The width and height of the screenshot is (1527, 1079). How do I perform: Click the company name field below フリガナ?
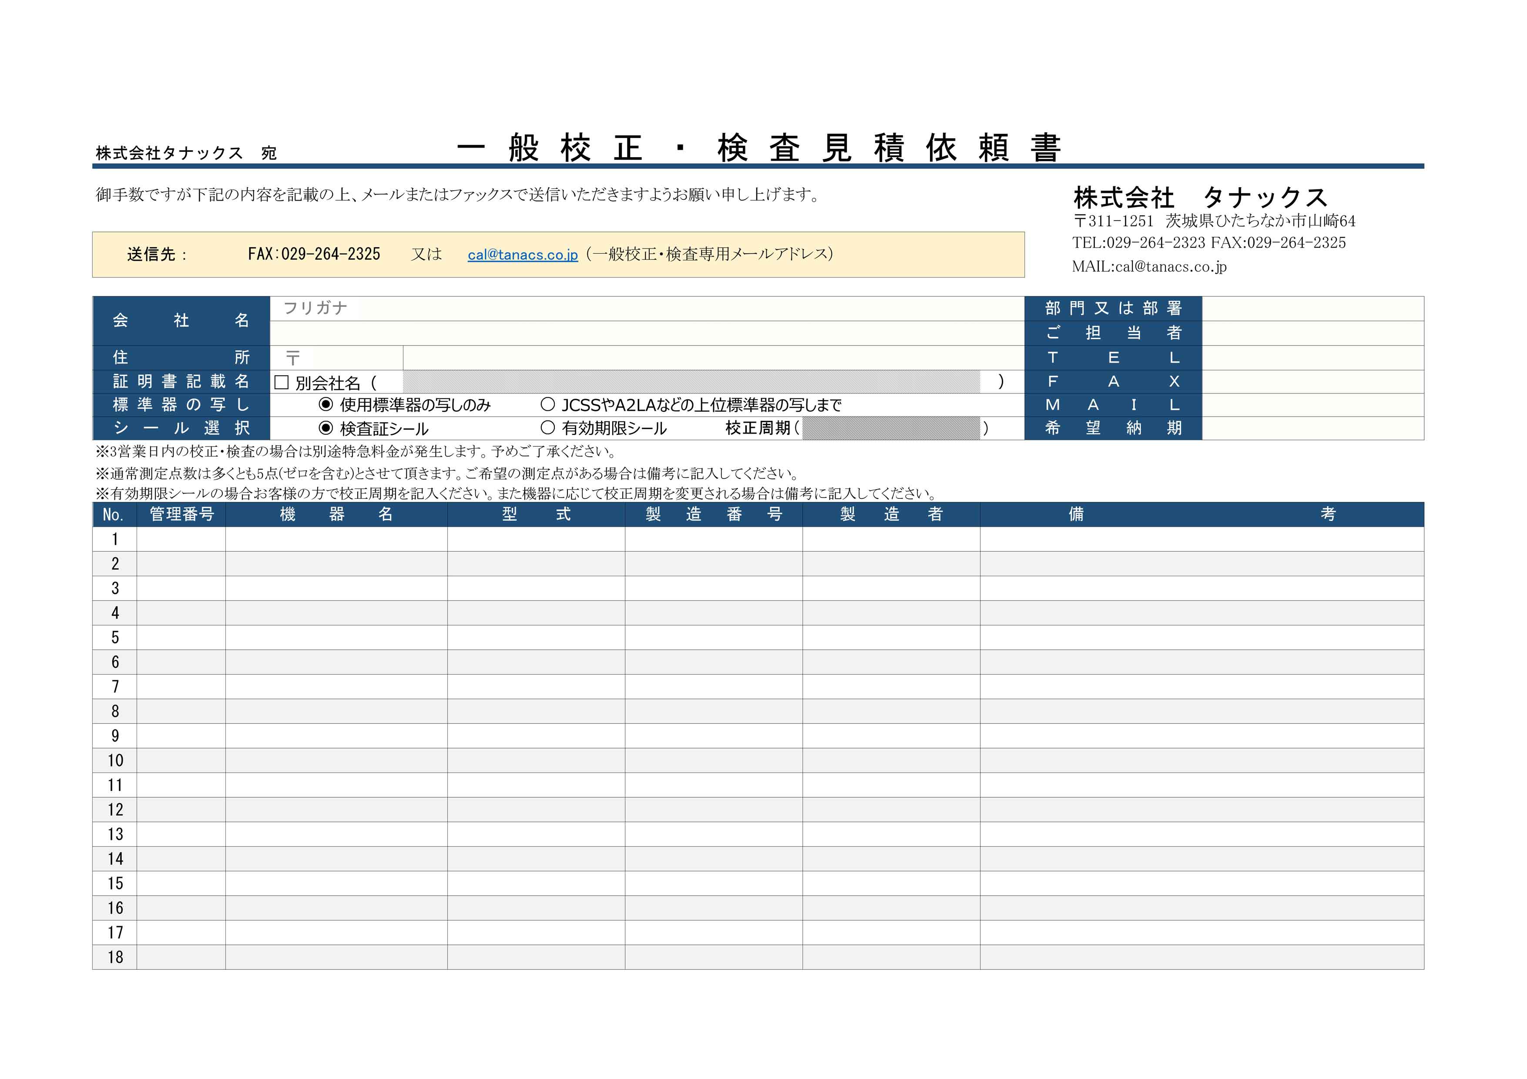[647, 333]
